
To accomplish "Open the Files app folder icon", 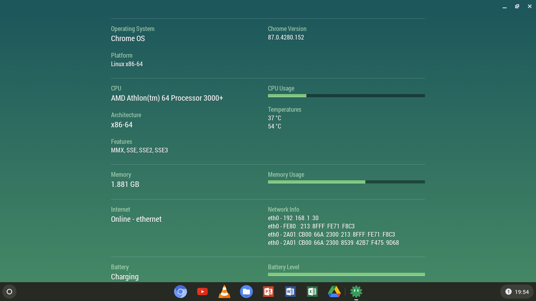I will click(x=246, y=292).
